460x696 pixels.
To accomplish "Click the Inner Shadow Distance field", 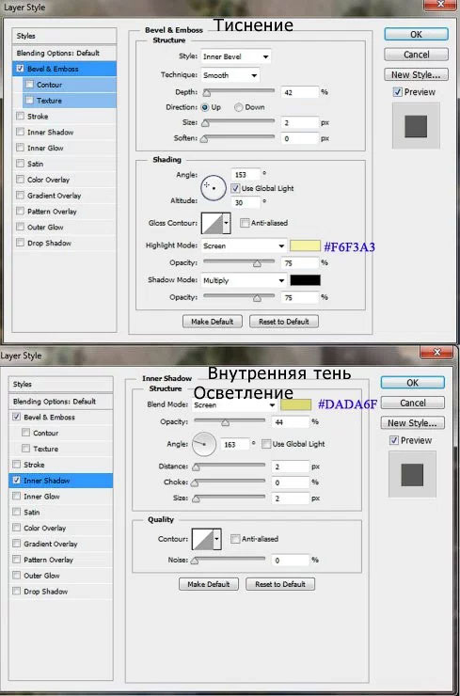I will tap(291, 467).
